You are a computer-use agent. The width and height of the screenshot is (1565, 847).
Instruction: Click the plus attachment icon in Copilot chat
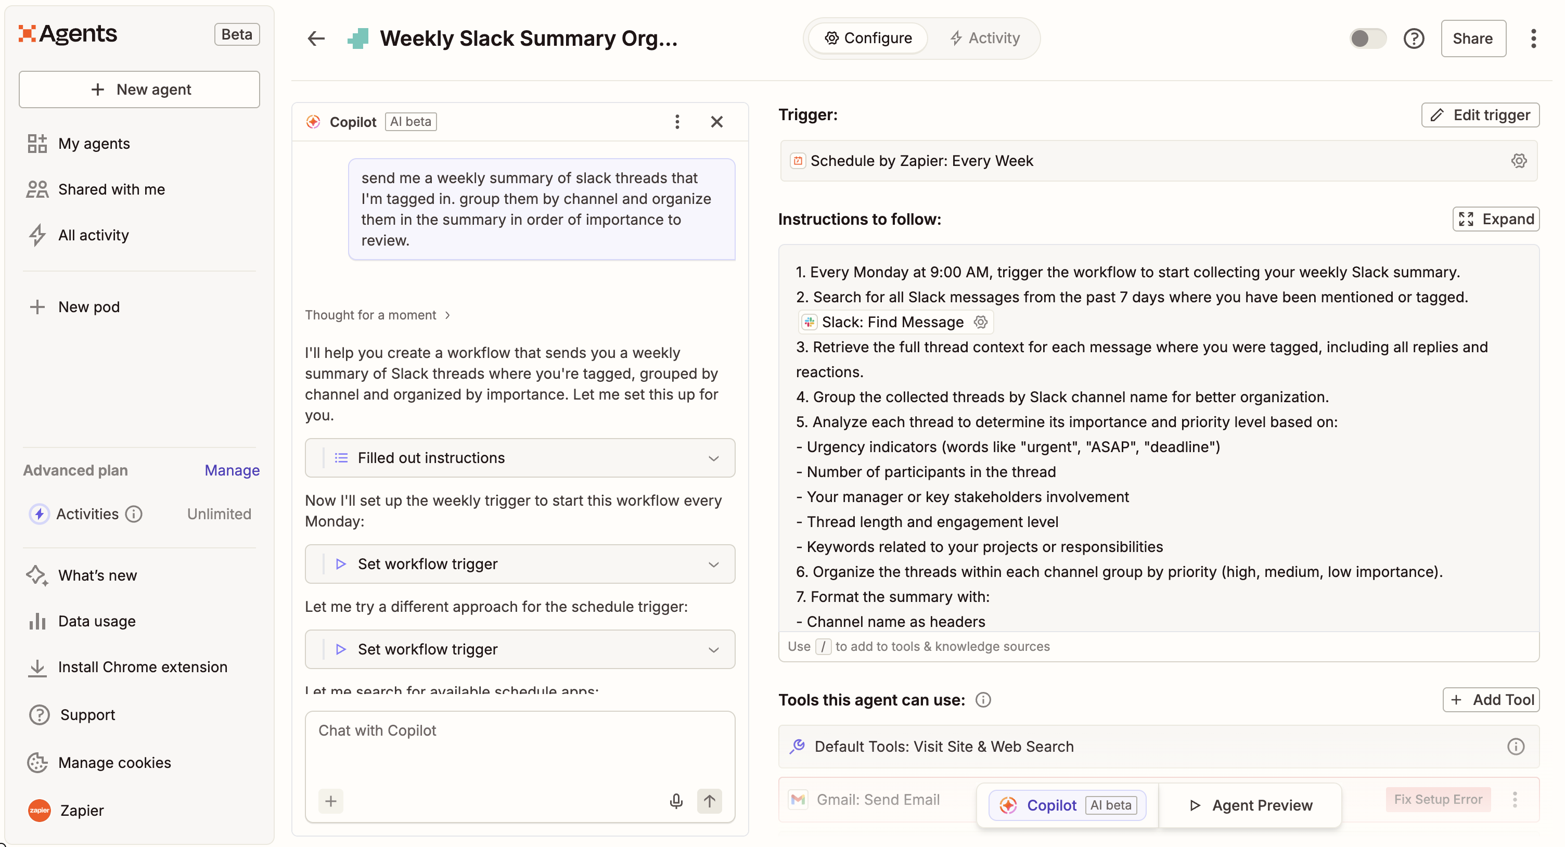[331, 801]
